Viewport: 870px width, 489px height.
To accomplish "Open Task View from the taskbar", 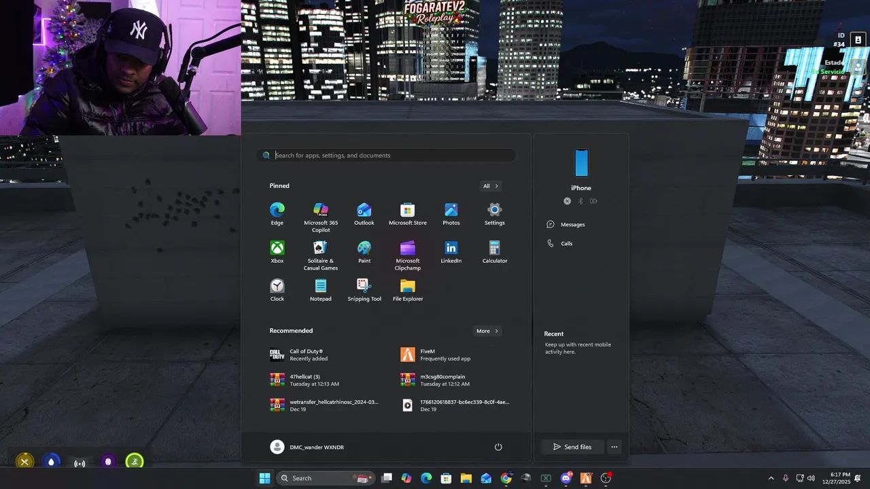I will click(x=387, y=478).
